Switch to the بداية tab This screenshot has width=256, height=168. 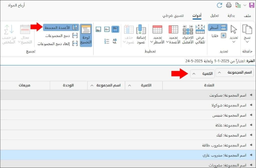pos(231,16)
